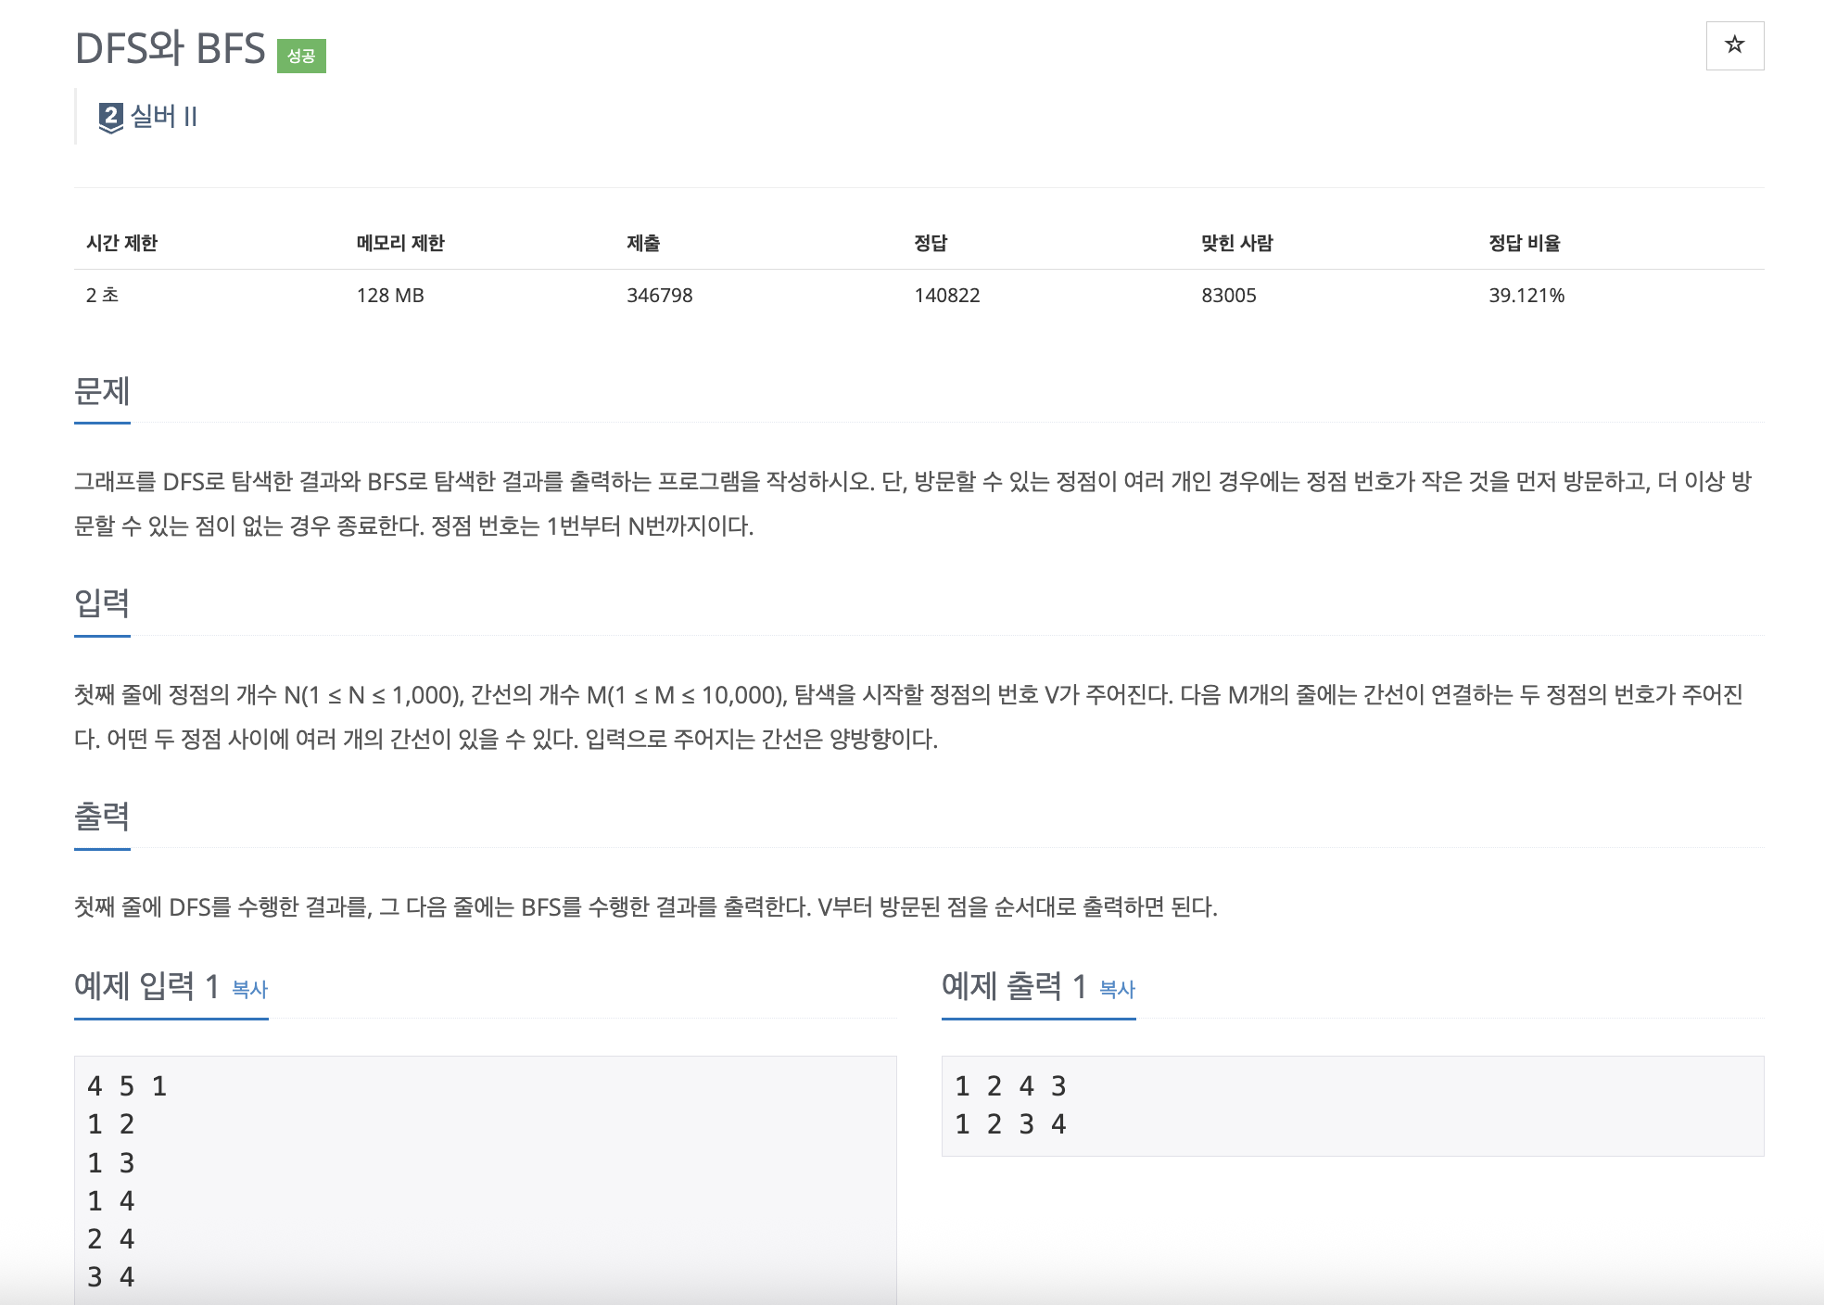Image resolution: width=1824 pixels, height=1305 pixels.
Task: Click the 실버 II tier text
Action: (x=164, y=117)
